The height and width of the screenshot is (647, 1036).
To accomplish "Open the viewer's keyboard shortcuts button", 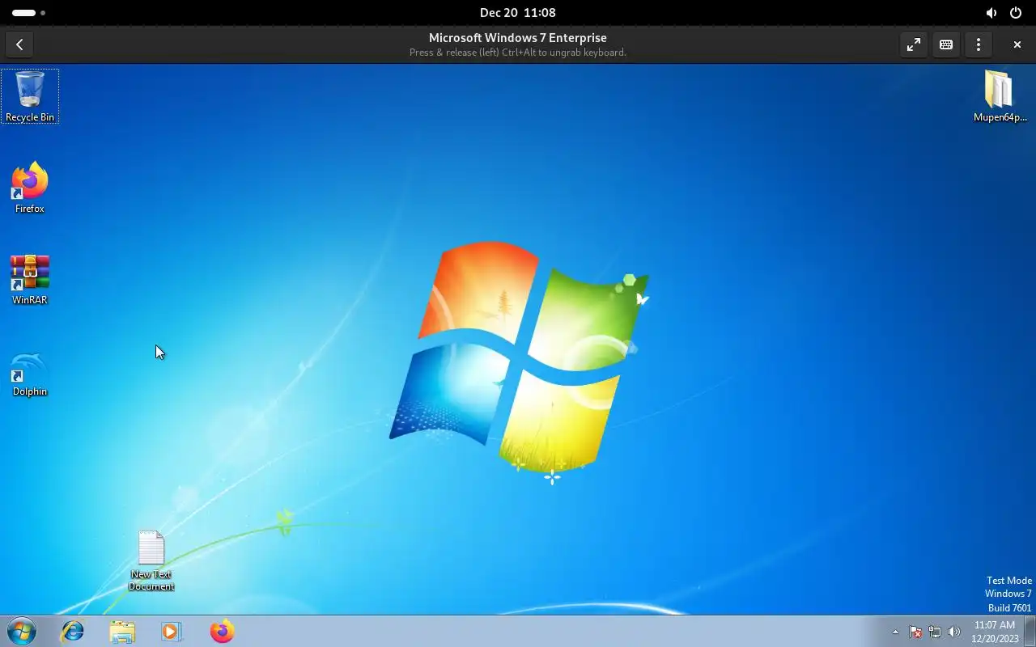I will click(x=946, y=44).
